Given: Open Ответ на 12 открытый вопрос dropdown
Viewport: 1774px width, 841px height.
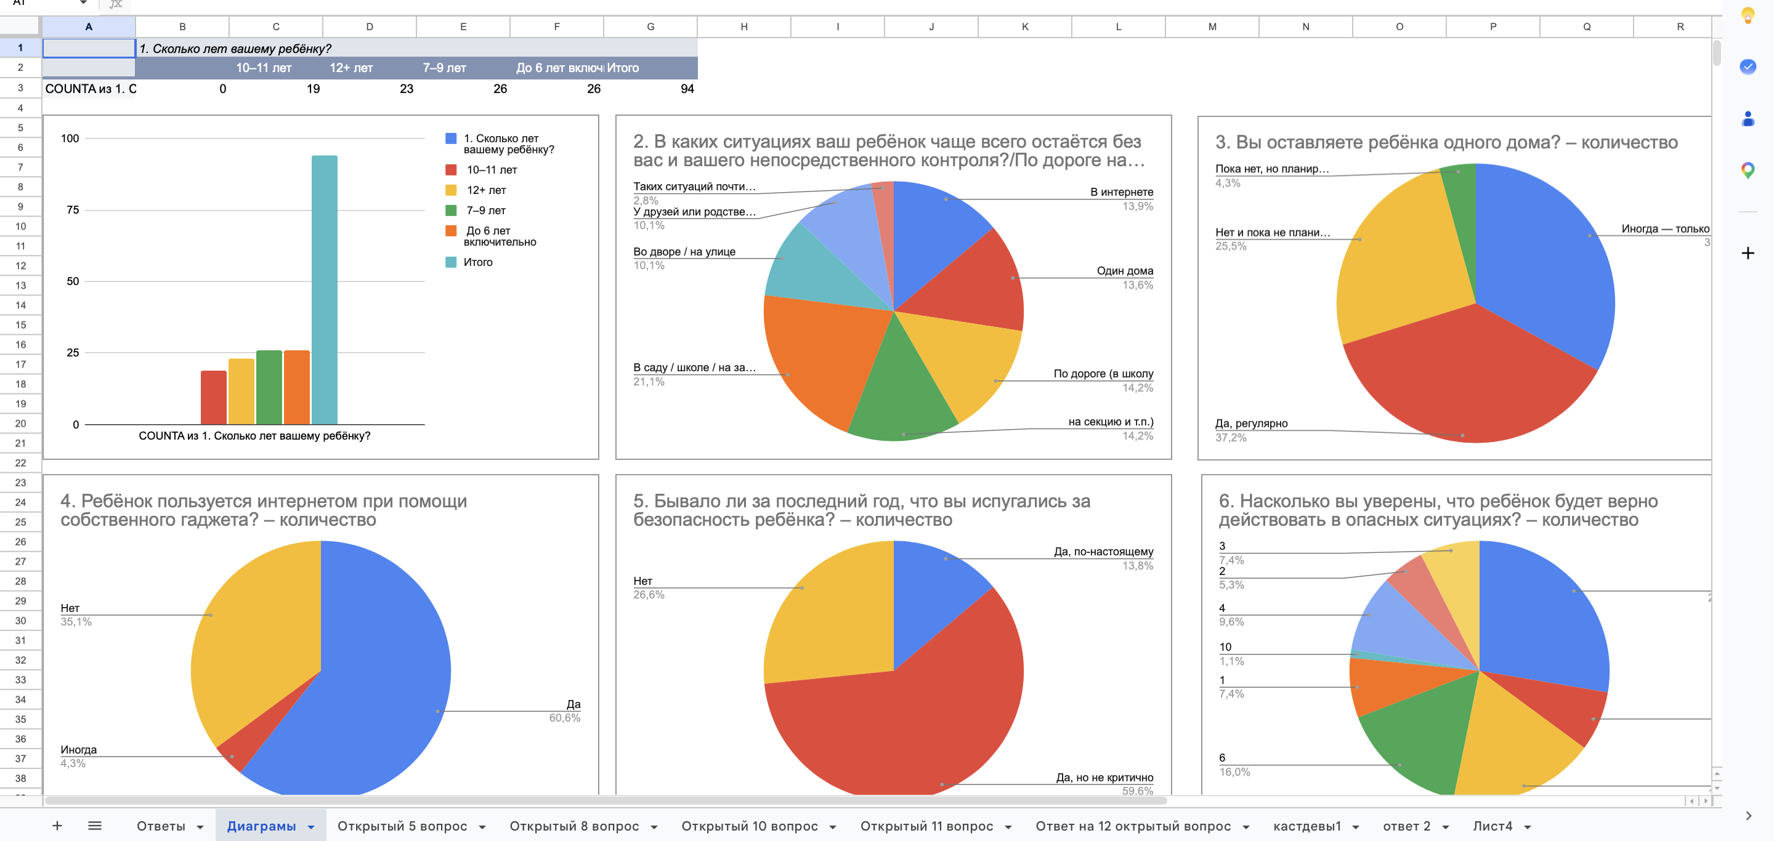Looking at the screenshot, I should [1245, 827].
